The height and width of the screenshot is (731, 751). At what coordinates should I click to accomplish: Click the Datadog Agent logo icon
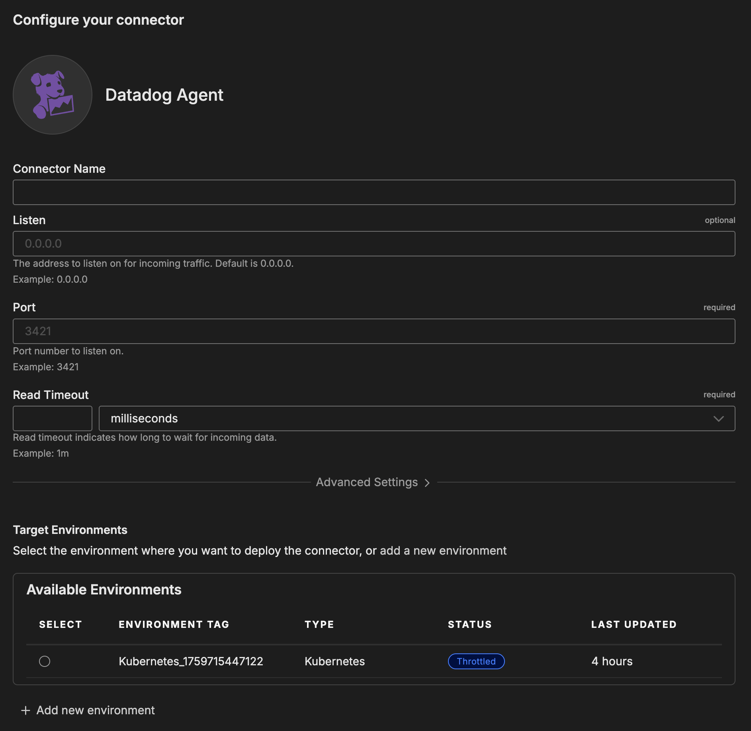coord(53,95)
